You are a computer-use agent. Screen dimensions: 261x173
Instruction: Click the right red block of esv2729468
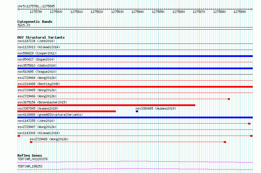(225, 142)
